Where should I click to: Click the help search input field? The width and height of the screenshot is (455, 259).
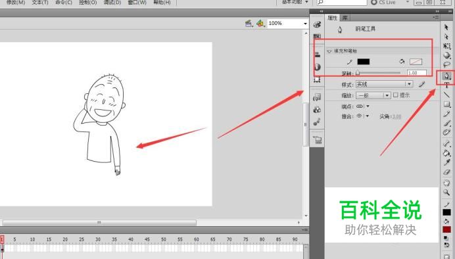point(342,3)
